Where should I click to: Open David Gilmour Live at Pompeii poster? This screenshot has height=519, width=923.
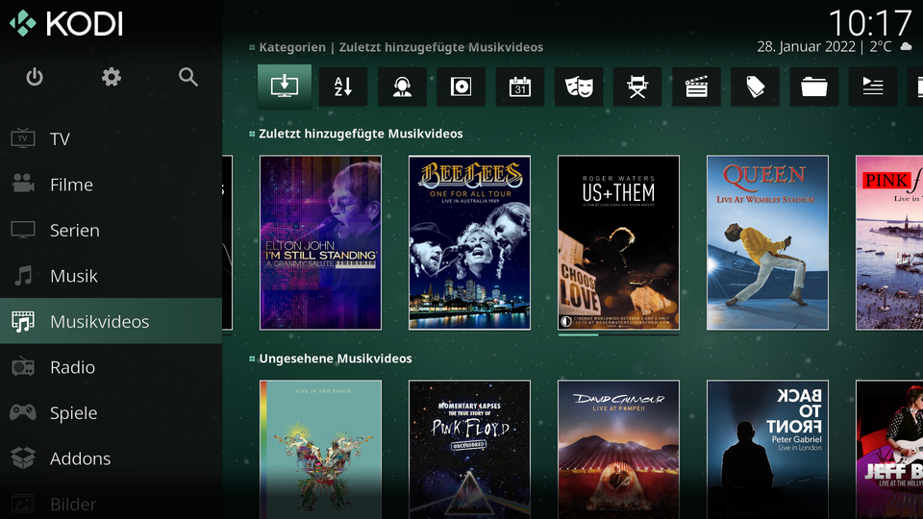pyautogui.click(x=618, y=450)
